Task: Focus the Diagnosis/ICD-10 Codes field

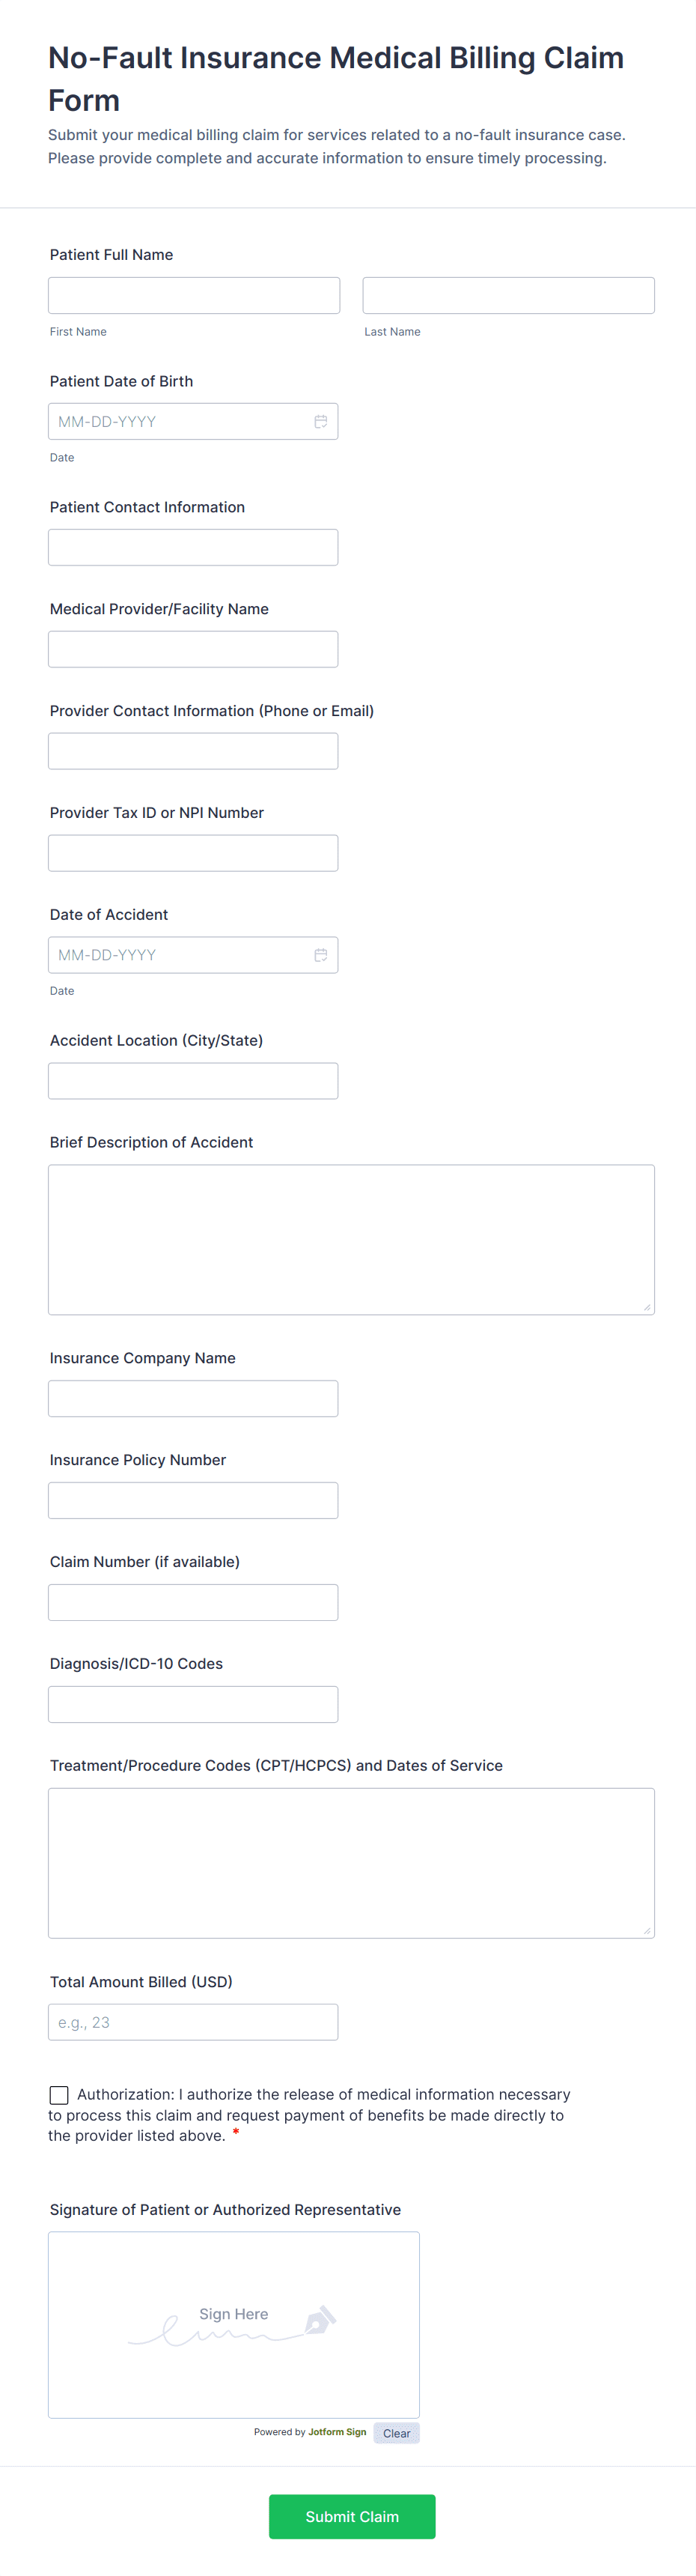Action: pos(193,1704)
